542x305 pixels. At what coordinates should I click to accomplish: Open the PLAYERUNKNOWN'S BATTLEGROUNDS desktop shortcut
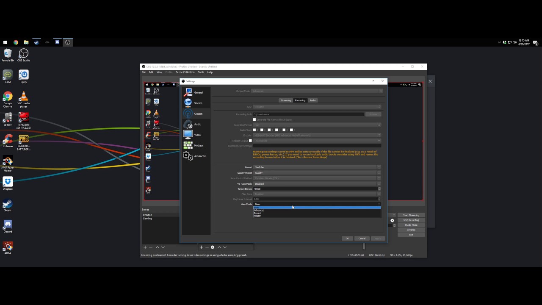(24, 143)
